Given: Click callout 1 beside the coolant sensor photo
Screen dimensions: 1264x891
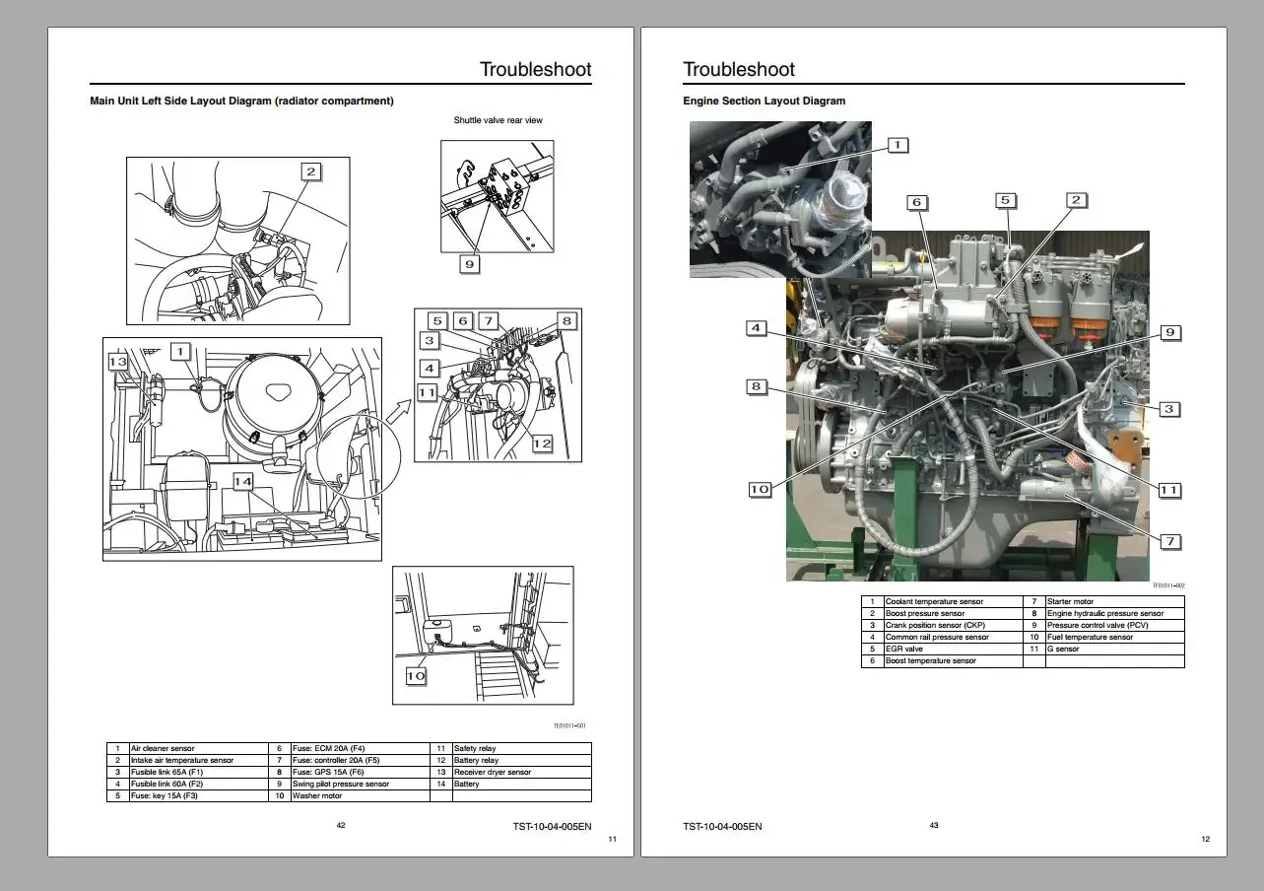Looking at the screenshot, I should click(897, 145).
